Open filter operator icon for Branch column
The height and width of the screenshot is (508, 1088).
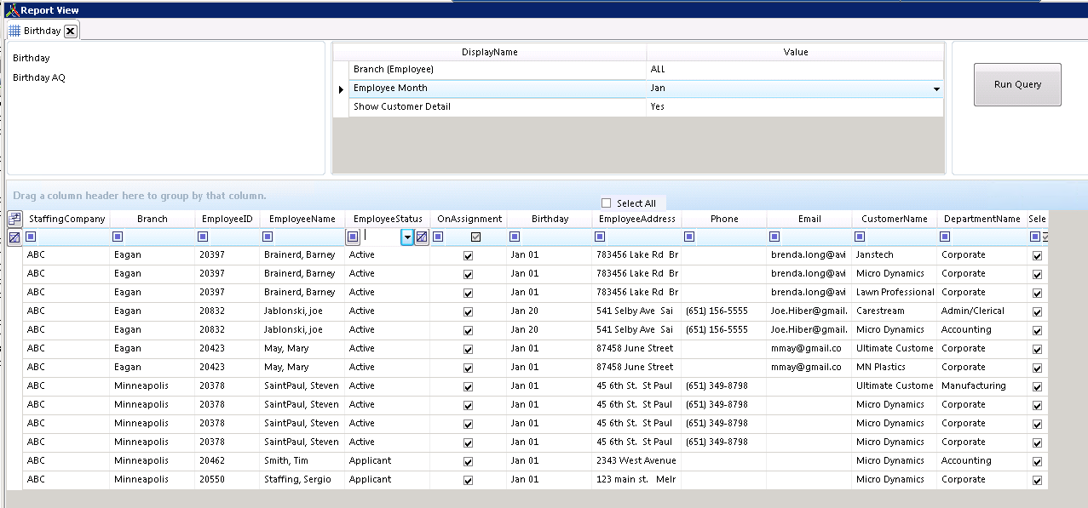[118, 237]
